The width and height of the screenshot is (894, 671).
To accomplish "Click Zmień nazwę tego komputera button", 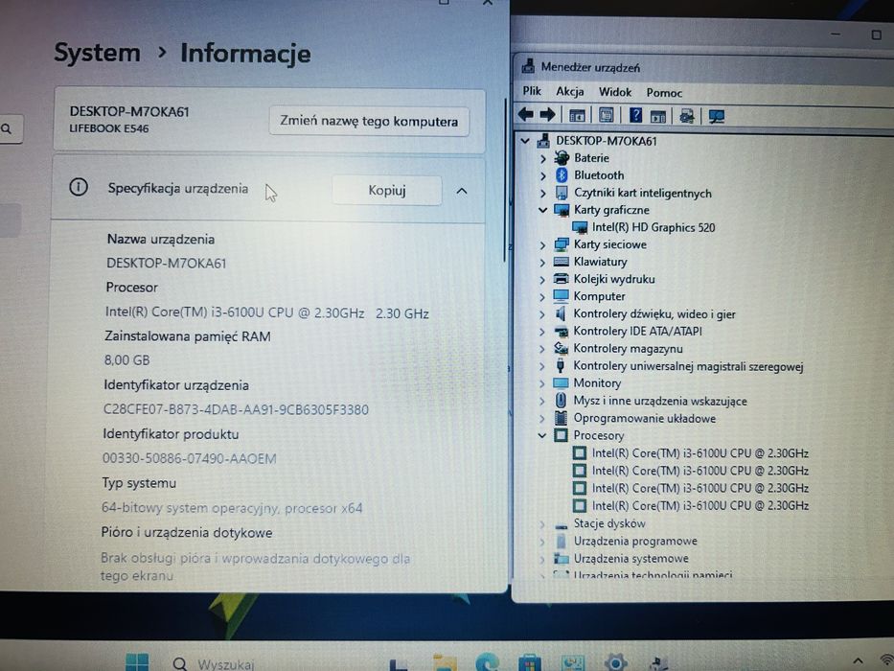I will (369, 121).
